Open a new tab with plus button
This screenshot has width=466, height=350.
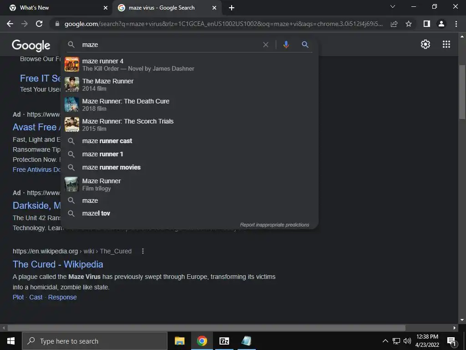click(x=232, y=8)
